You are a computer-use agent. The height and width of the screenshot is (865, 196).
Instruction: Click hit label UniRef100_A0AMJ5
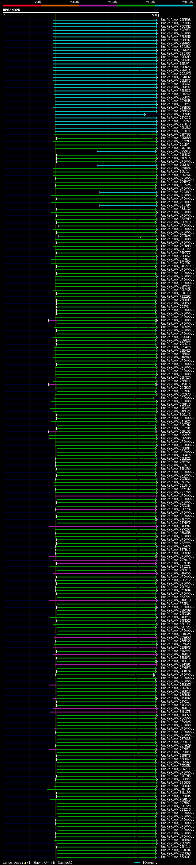(176, 799)
